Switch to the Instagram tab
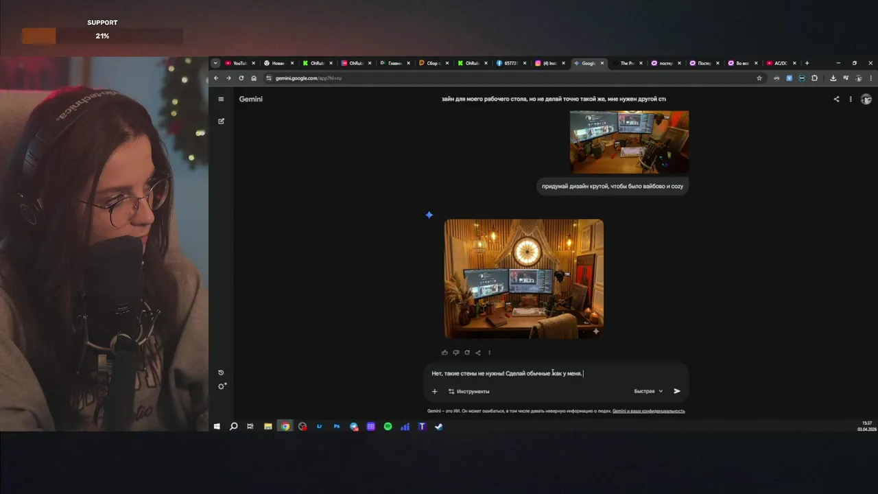The height and width of the screenshot is (494, 878). coord(549,63)
